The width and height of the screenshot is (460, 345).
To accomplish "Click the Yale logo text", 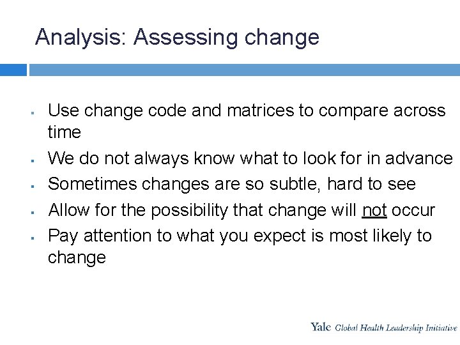I will click(321, 326).
